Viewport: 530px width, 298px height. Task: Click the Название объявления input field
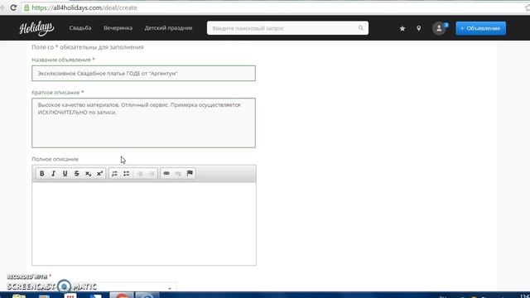[x=143, y=74]
